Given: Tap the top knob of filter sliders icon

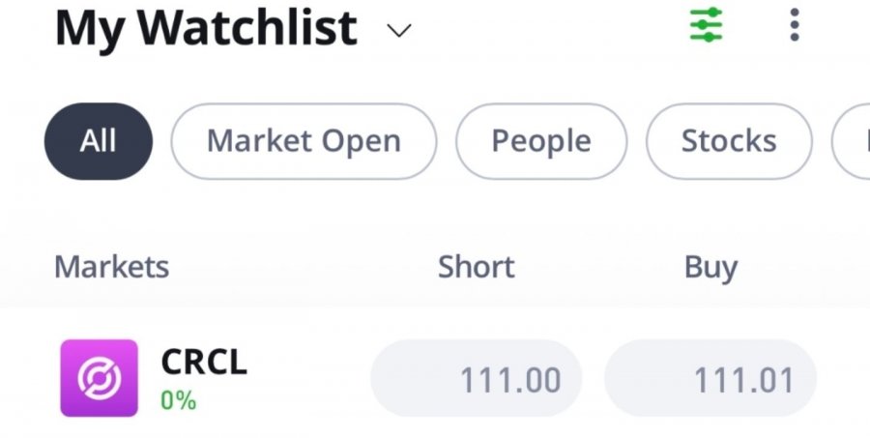Looking at the screenshot, I should click(713, 13).
